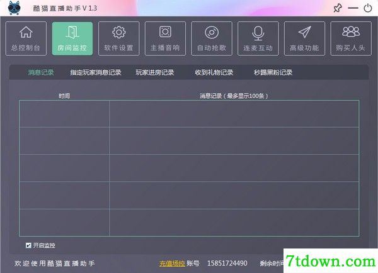The height and width of the screenshot is (273, 378).
Task: Click the pin window icon
Action: [x=338, y=8]
